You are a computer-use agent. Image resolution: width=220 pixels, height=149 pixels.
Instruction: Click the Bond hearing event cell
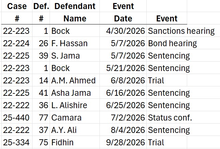[x=172, y=44]
